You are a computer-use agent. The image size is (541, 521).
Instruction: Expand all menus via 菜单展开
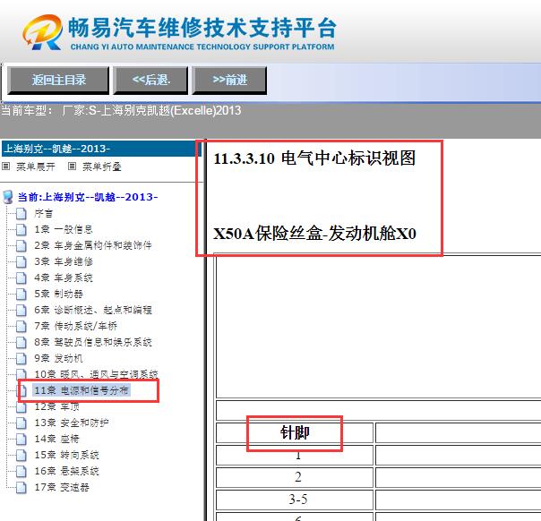pyautogui.click(x=36, y=167)
